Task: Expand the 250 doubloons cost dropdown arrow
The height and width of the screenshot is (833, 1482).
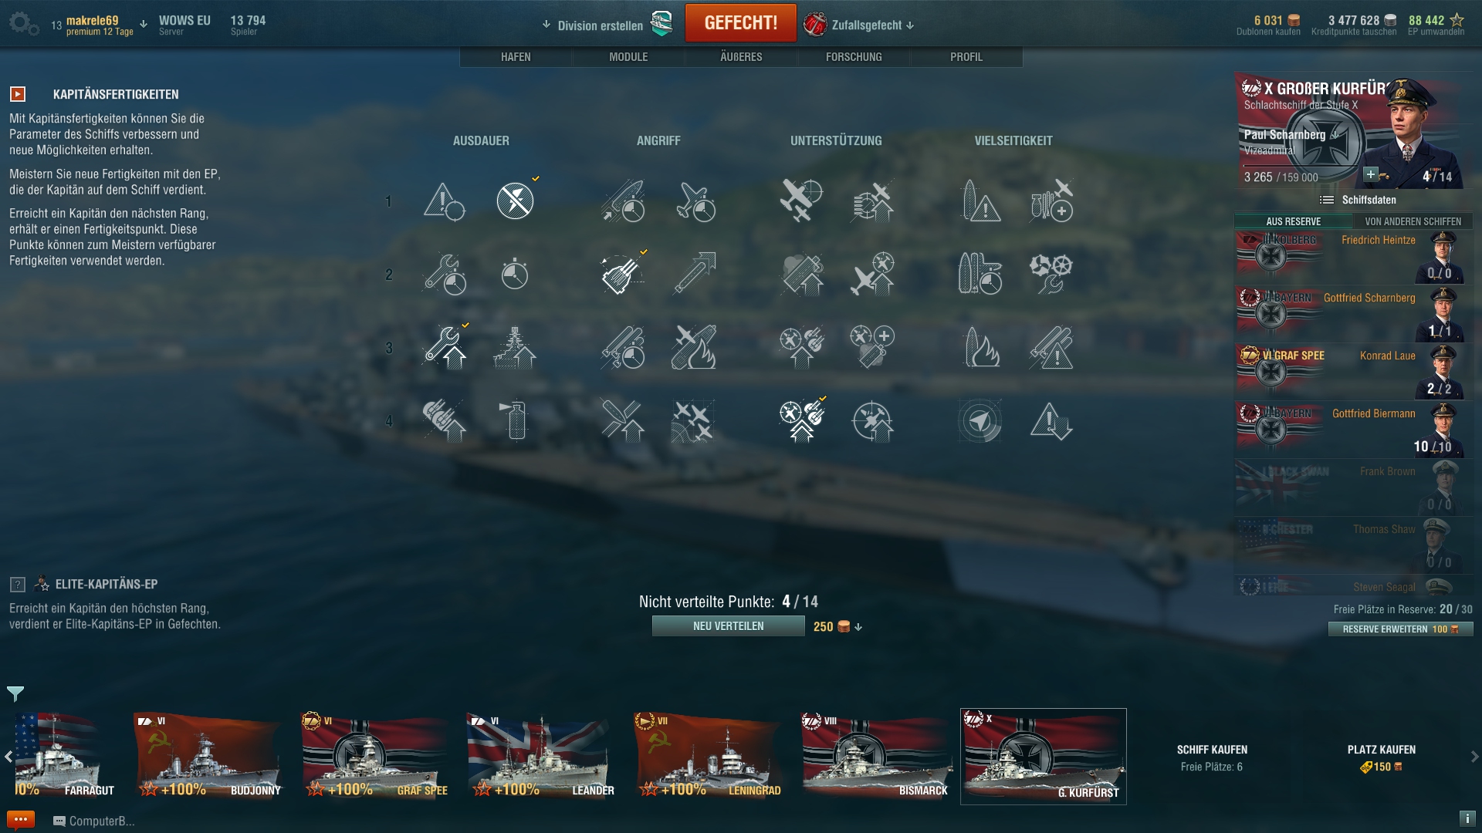Action: point(858,627)
